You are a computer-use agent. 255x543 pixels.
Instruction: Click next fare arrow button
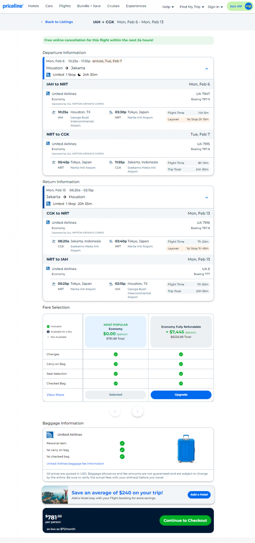click(x=137, y=411)
